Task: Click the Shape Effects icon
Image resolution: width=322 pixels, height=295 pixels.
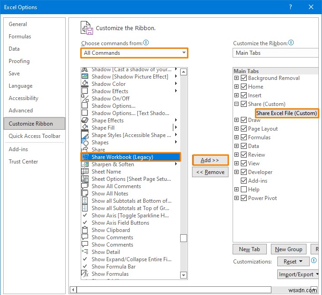Action: point(84,91)
